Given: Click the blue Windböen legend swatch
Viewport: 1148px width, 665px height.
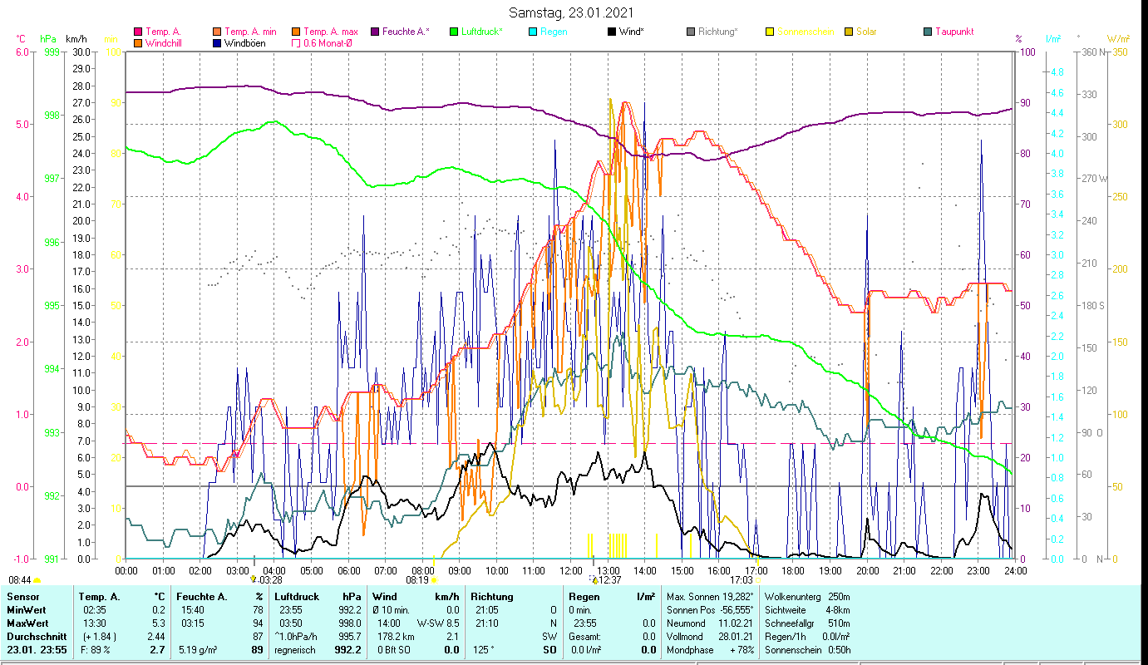Looking at the screenshot, I should (217, 43).
